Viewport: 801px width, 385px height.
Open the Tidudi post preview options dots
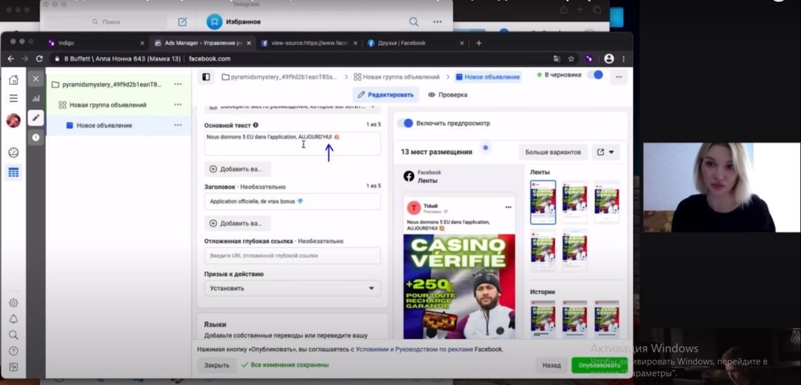(x=508, y=207)
